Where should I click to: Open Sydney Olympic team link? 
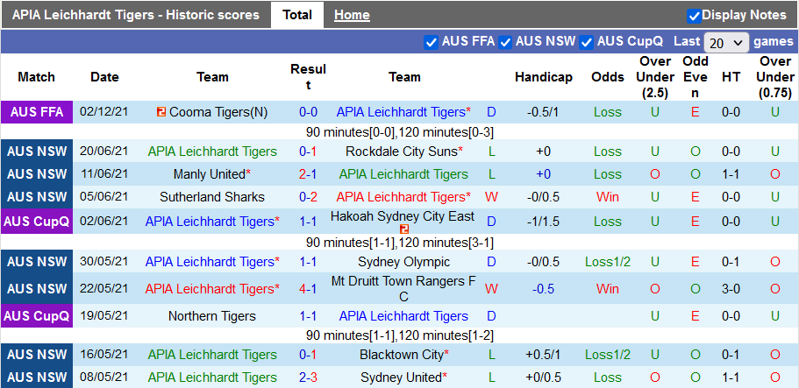(x=404, y=262)
